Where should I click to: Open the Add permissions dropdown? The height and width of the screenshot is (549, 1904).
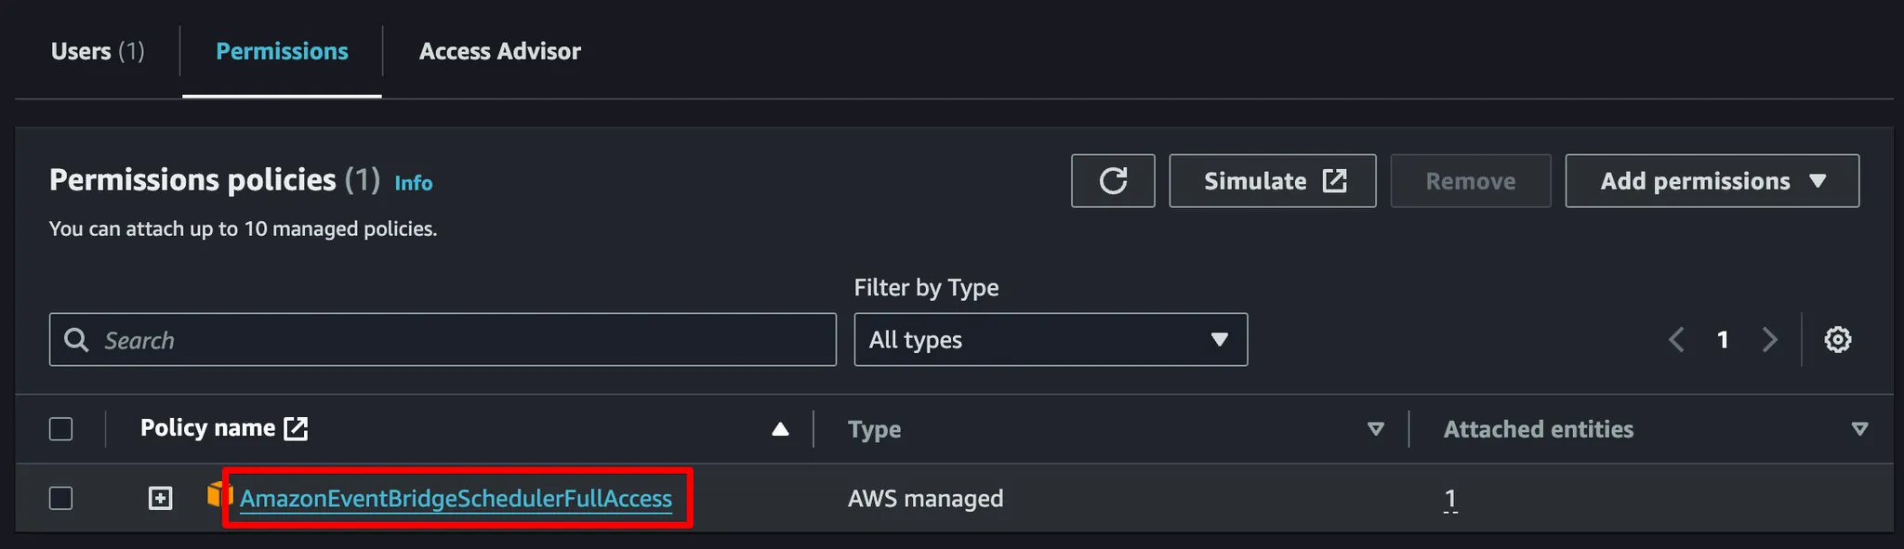[x=1712, y=181]
